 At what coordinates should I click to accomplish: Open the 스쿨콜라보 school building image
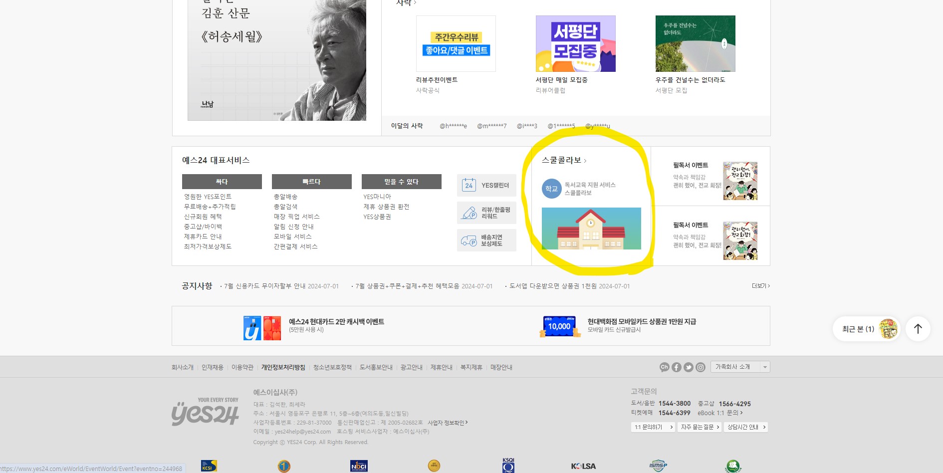tap(591, 229)
